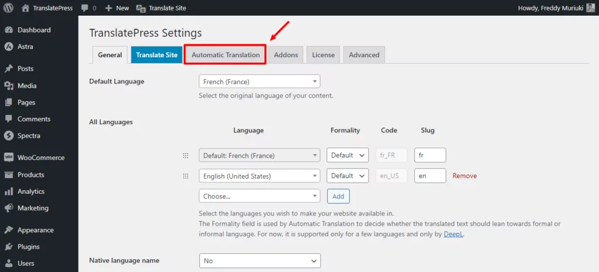Open the License tab
Viewport: 599px width, 272px height.
[x=323, y=55]
